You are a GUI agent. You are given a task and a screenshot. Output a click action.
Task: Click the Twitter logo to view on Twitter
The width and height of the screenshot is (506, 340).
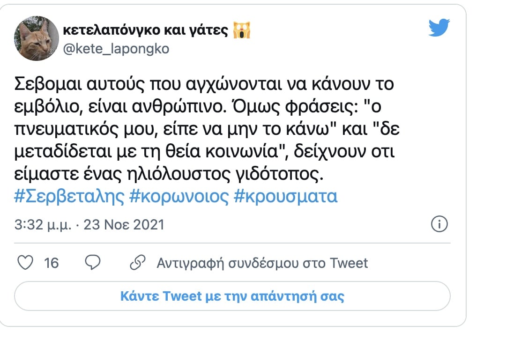(439, 28)
